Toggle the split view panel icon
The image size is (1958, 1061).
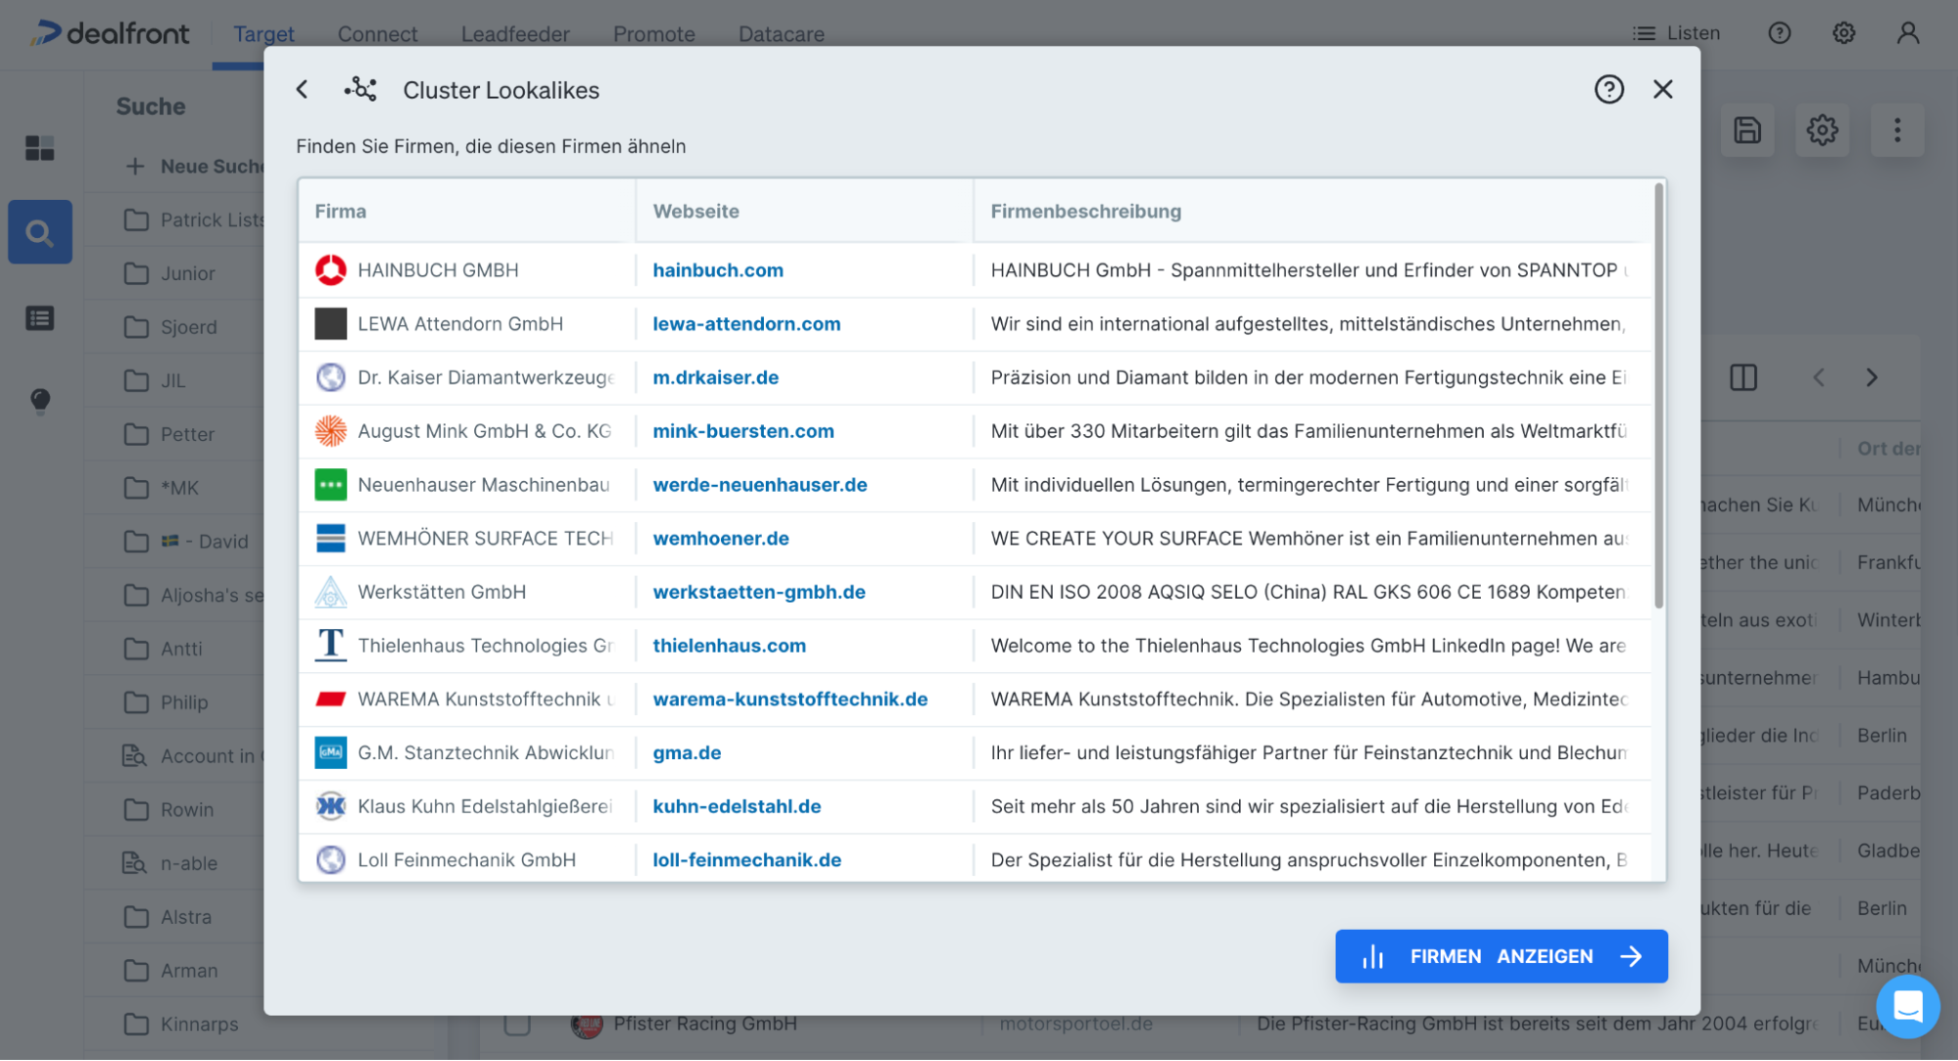(x=1743, y=377)
